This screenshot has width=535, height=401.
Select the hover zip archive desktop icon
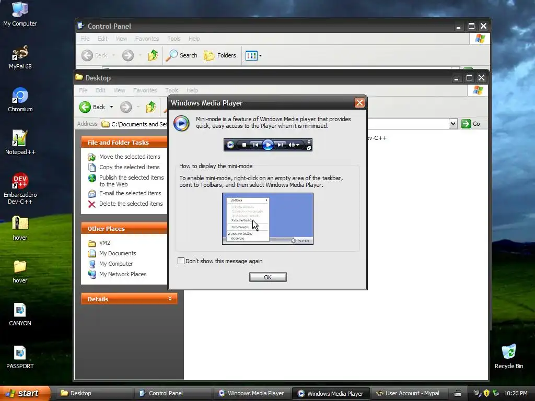[20, 228]
